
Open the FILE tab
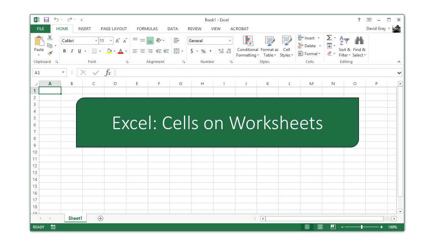coord(40,28)
